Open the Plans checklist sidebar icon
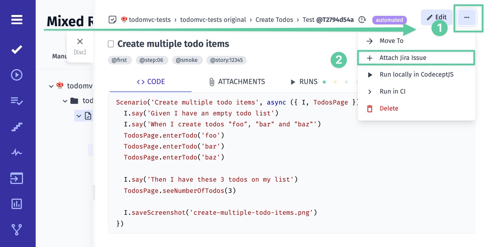This screenshot has width=488, height=247. 17,101
